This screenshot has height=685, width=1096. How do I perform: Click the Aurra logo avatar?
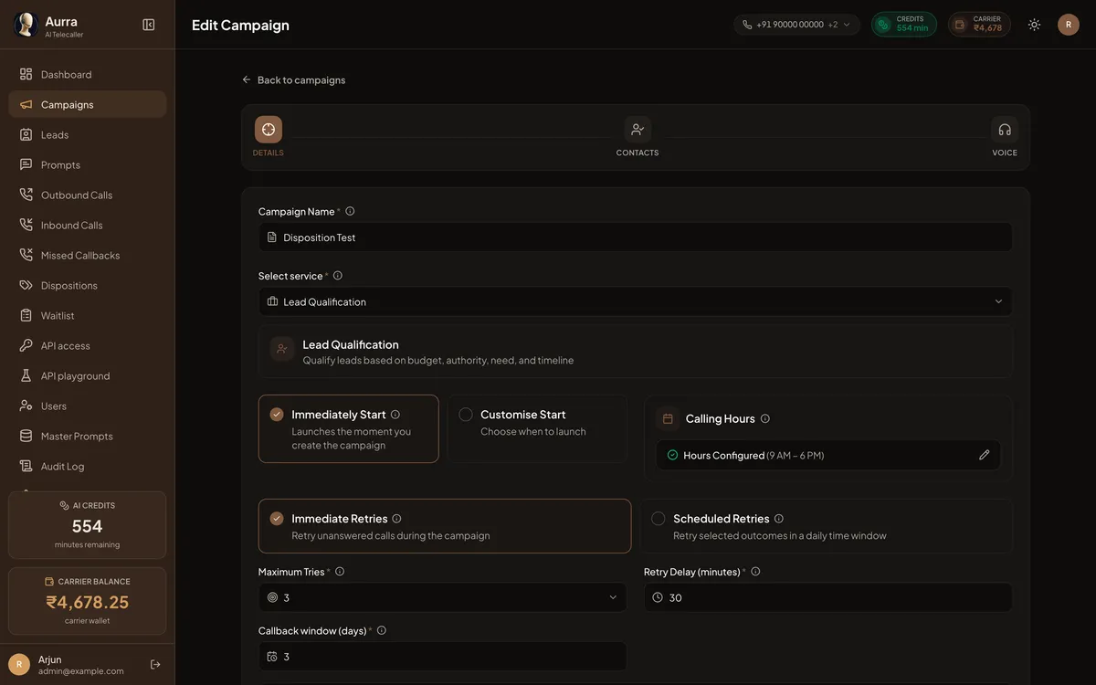click(x=25, y=25)
